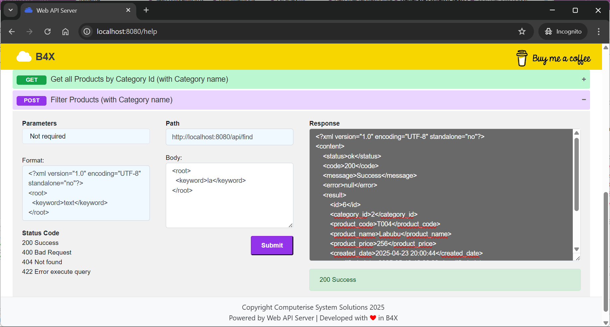Click the reload page icon
Viewport: 610px width, 327px height.
tap(48, 31)
